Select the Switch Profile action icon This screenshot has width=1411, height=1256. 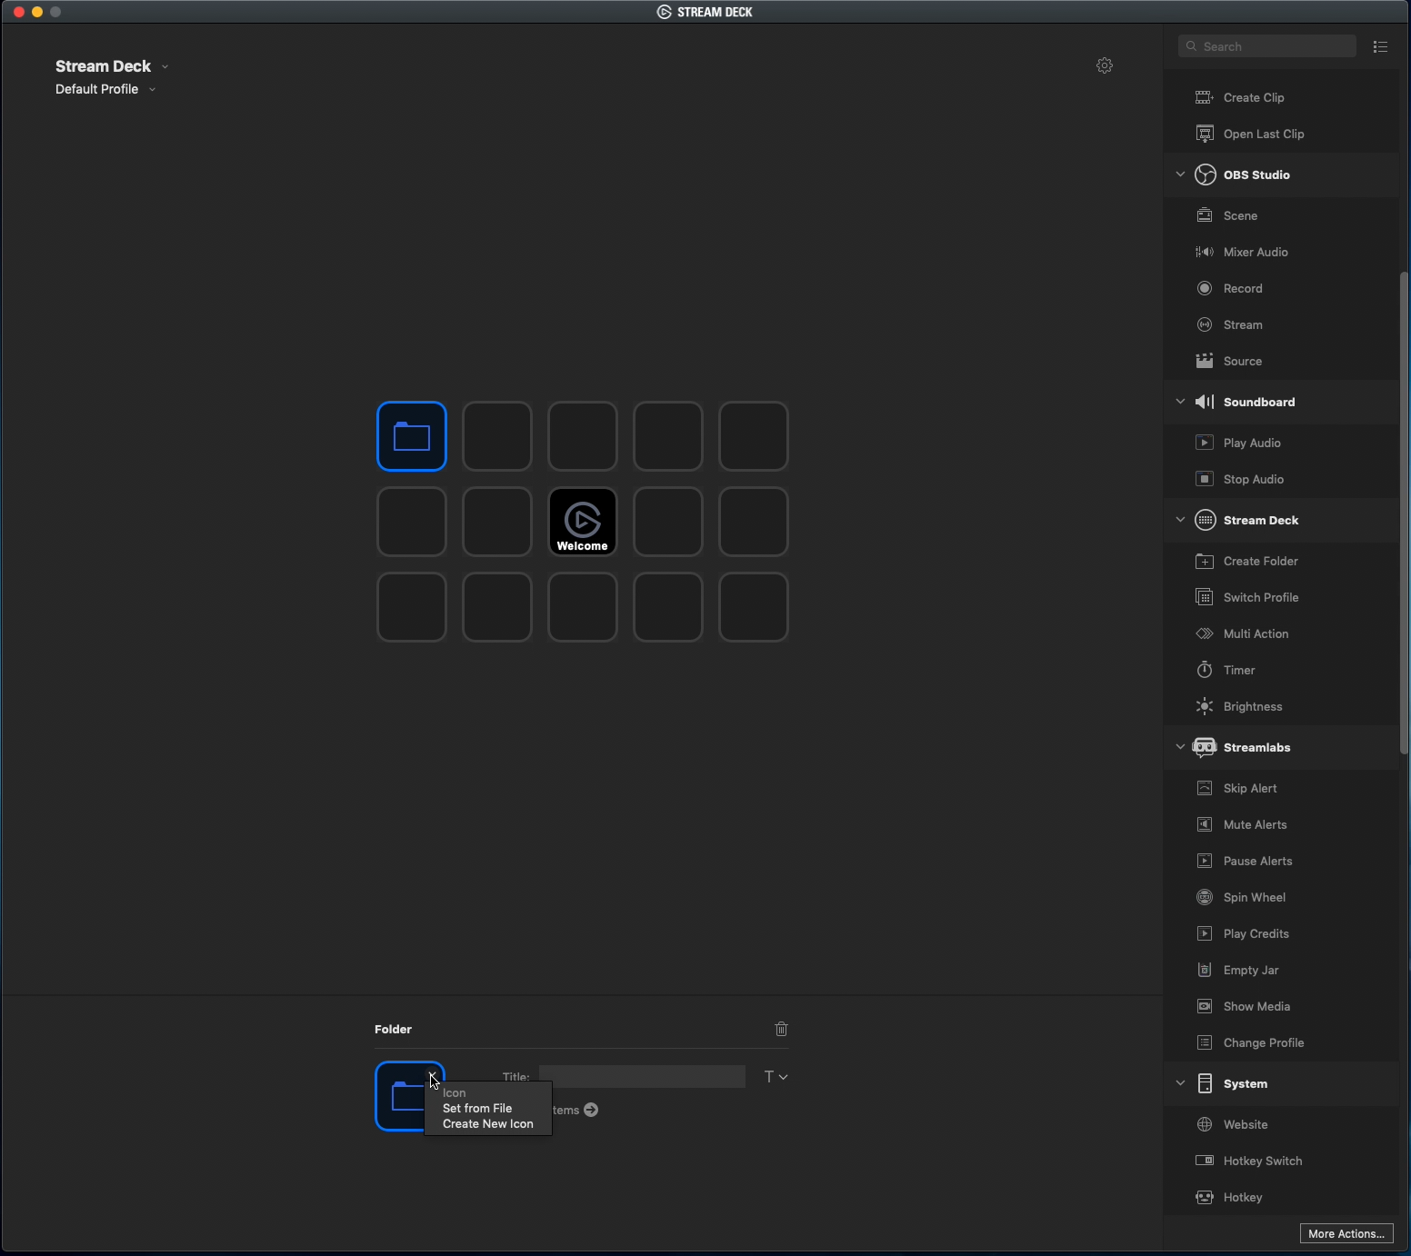coord(1205,597)
